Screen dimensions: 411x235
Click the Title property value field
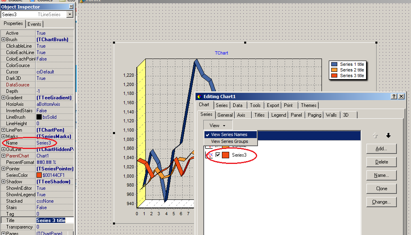coord(55,220)
